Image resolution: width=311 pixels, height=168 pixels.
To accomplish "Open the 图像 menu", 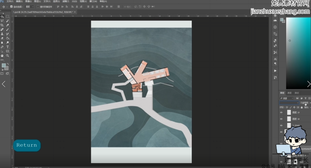I will click(28, 1).
